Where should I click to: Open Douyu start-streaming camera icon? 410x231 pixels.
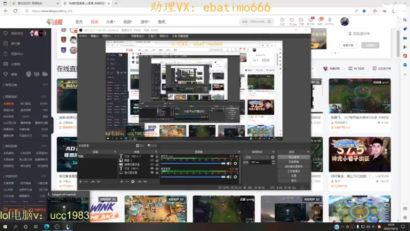301,21
